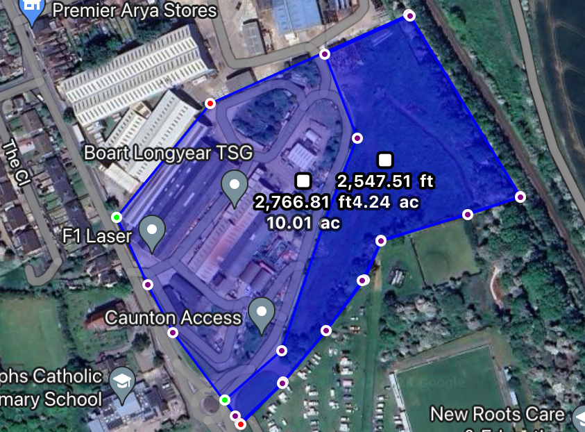Click the Boart Longyear TSG map pin
Viewport: 585px width, 432px height.
tap(235, 188)
